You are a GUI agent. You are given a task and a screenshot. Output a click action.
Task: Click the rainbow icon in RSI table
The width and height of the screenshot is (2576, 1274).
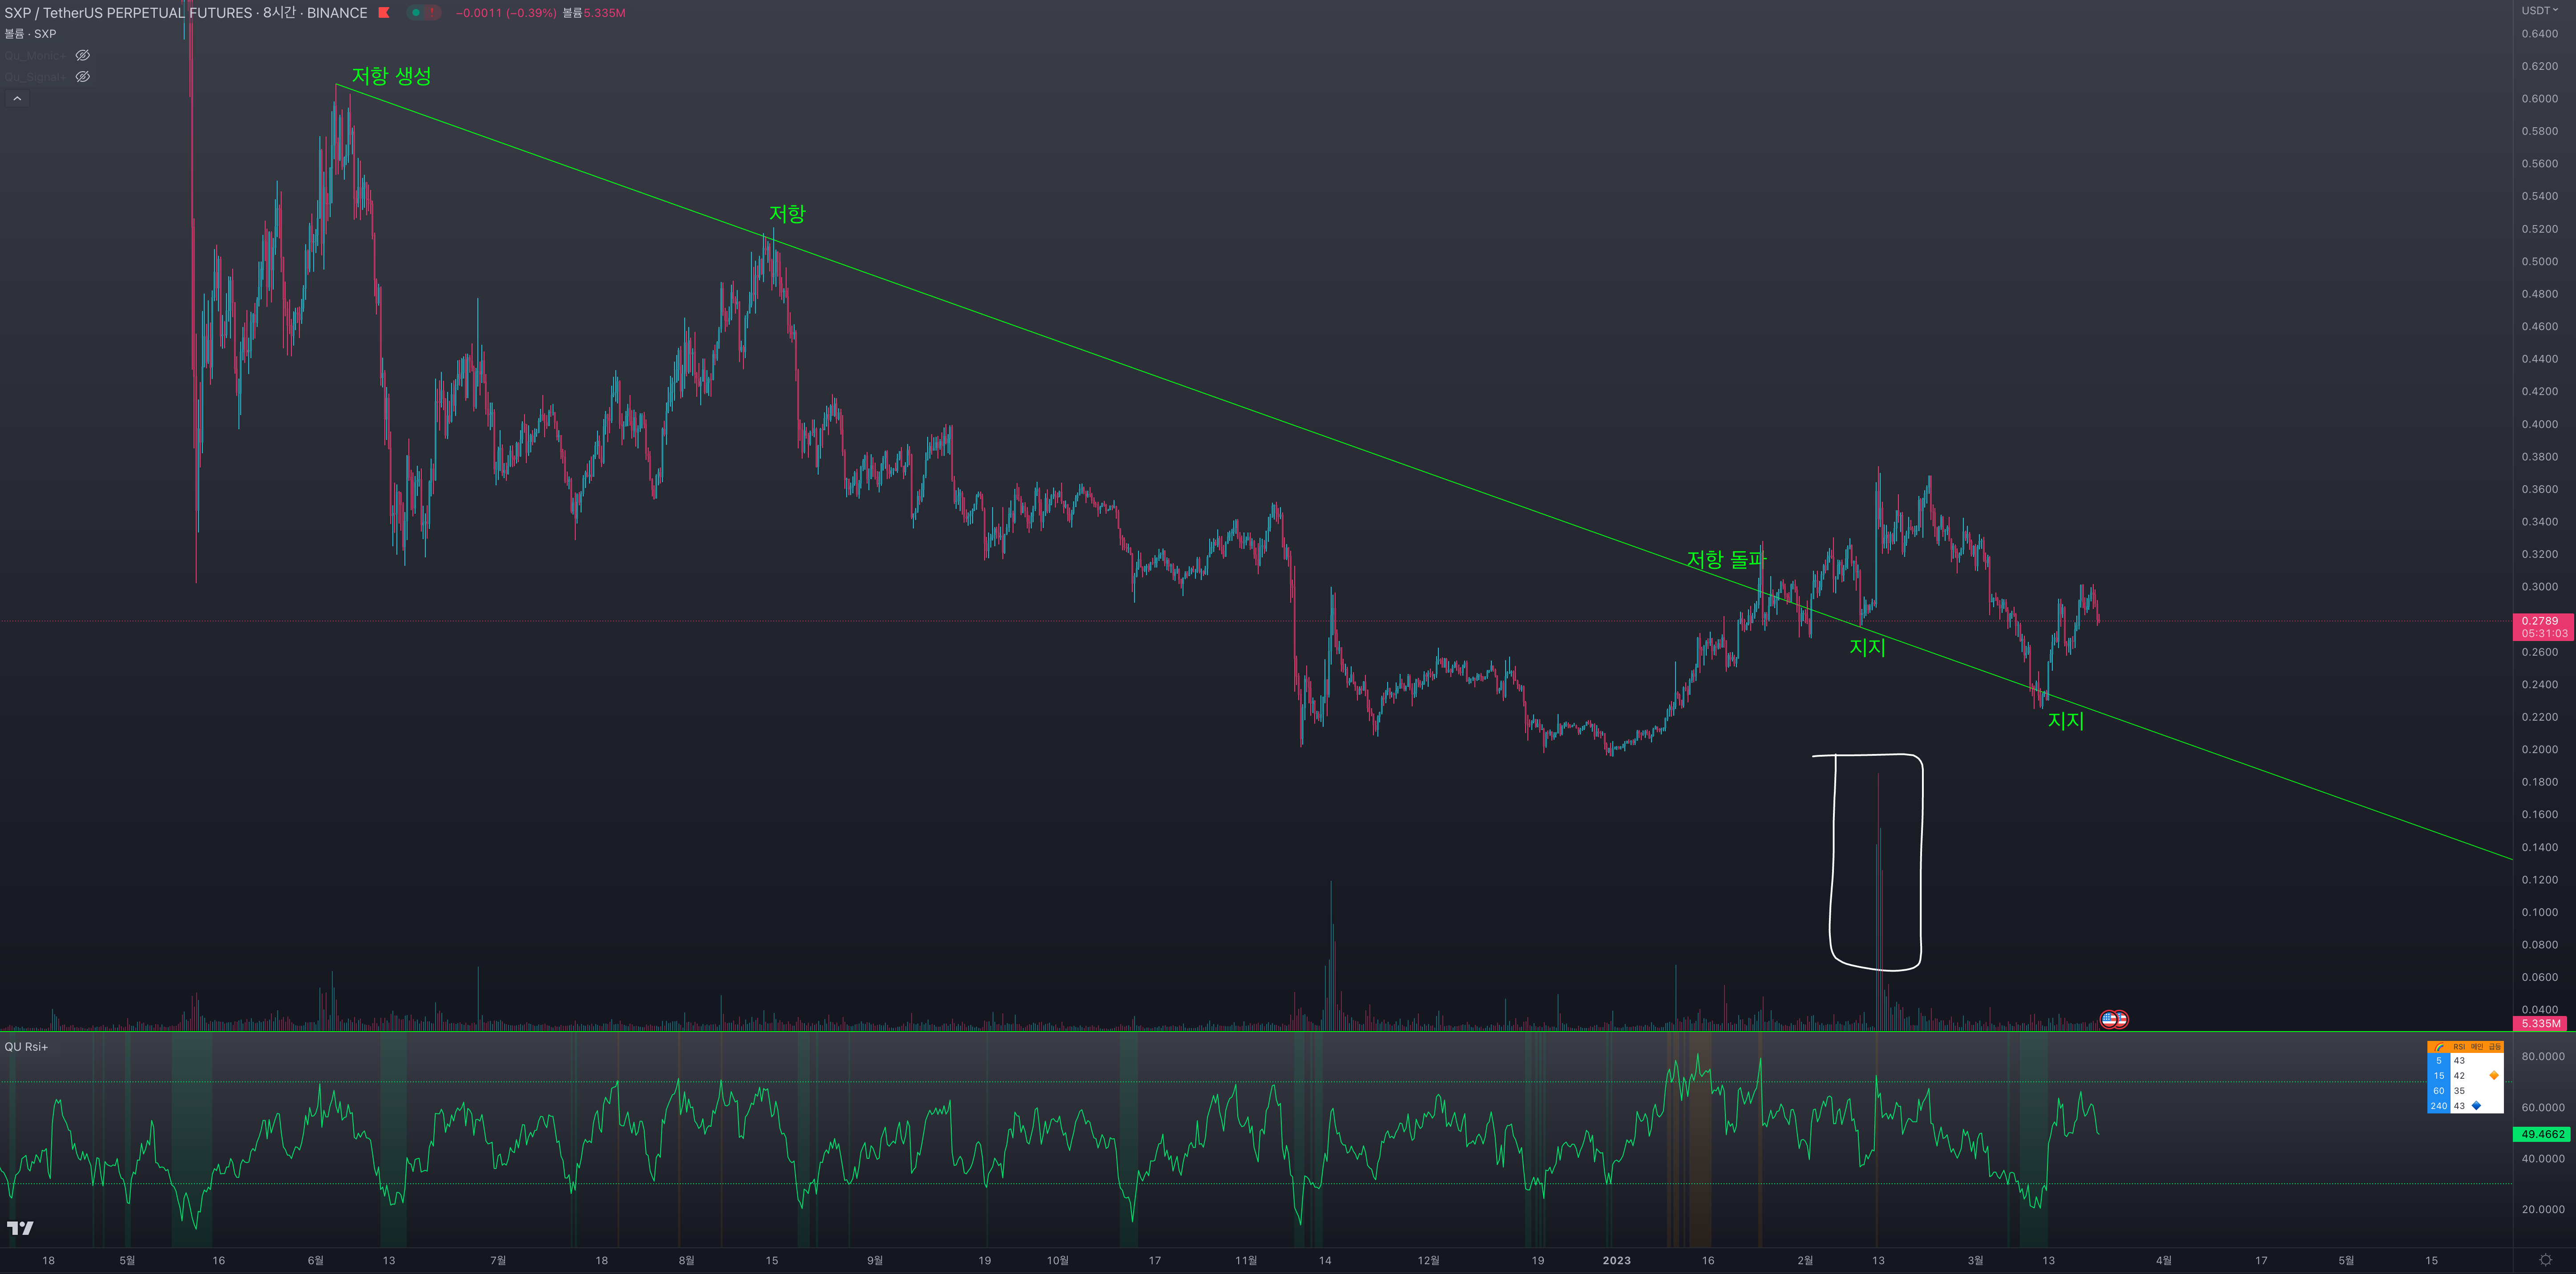[2438, 1047]
